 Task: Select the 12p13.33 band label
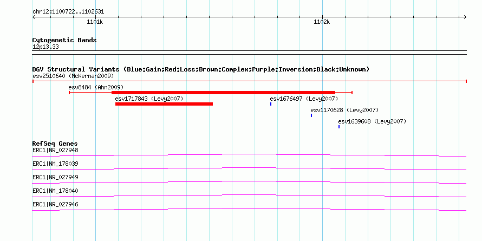point(45,47)
